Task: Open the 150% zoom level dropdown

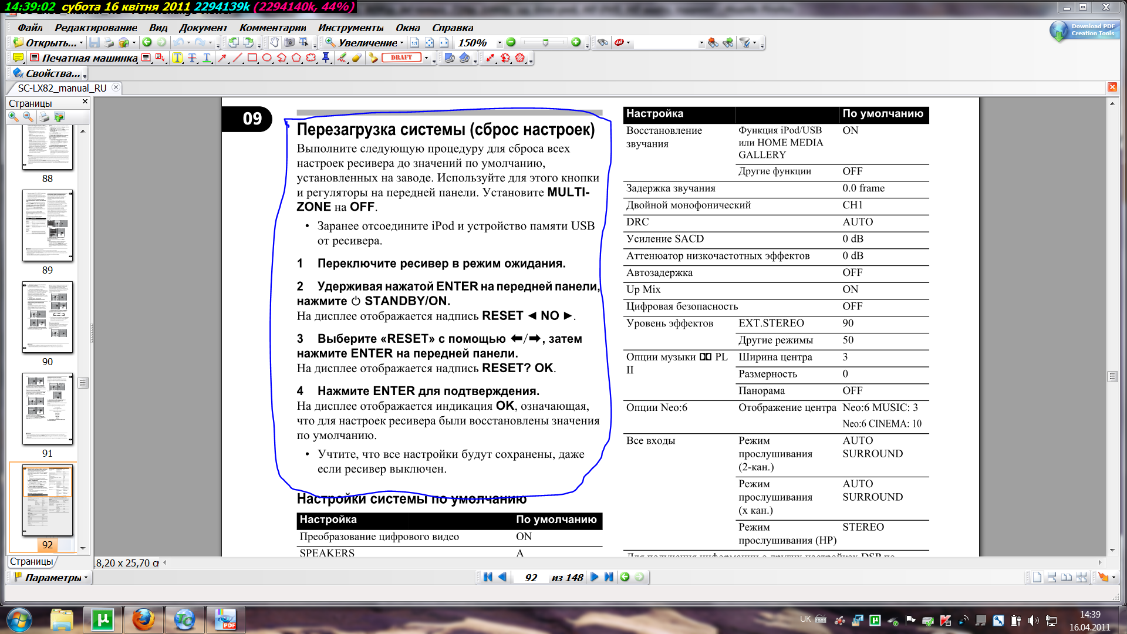Action: tap(500, 43)
